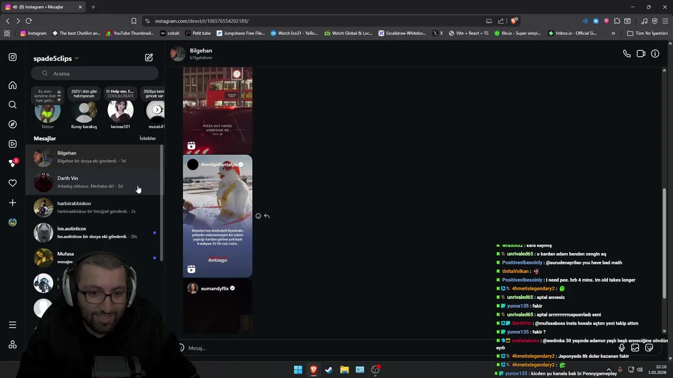Screen dimensions: 673x378
Task: Open YouTube Thumbnail bookmark
Action: pyautogui.click(x=130, y=33)
